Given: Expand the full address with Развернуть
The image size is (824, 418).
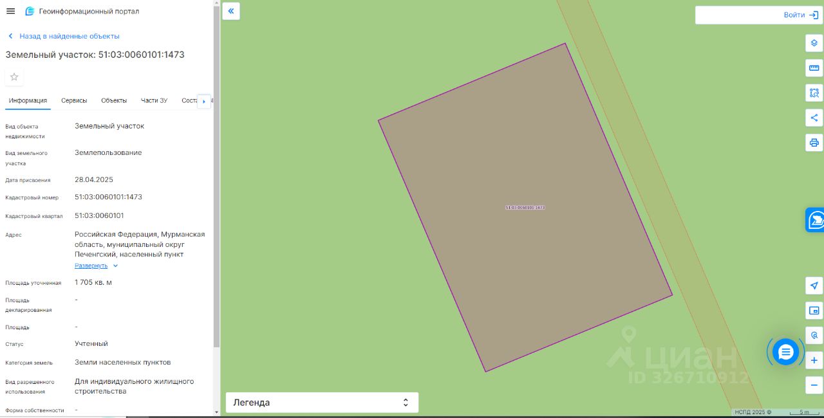Looking at the screenshot, I should pyautogui.click(x=91, y=266).
